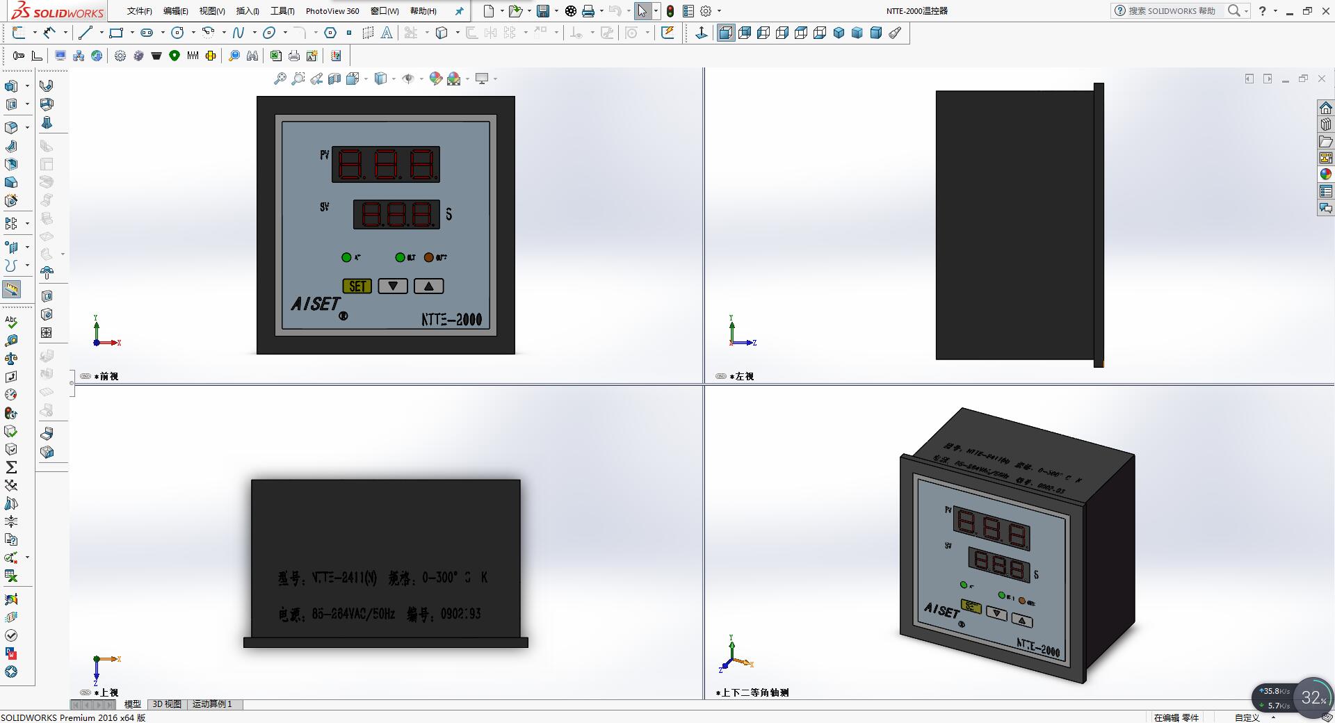This screenshot has width=1335, height=723.
Task: Activate the Circle sketch tool
Action: [177, 32]
